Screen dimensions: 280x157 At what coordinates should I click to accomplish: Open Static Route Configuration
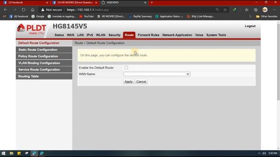44,50
